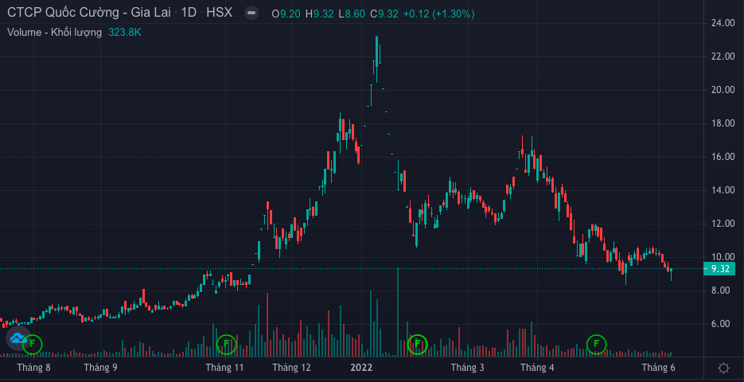Open chart settings gear icon
The height and width of the screenshot is (382, 744).
[x=723, y=368]
